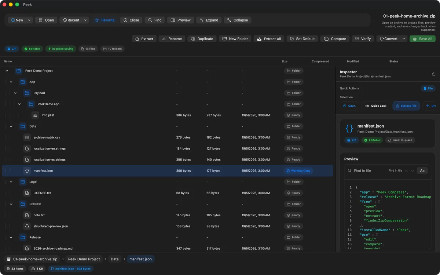This screenshot has height=275, width=440.
Task: Open the Convert dropdown arrow
Action: click(404, 38)
